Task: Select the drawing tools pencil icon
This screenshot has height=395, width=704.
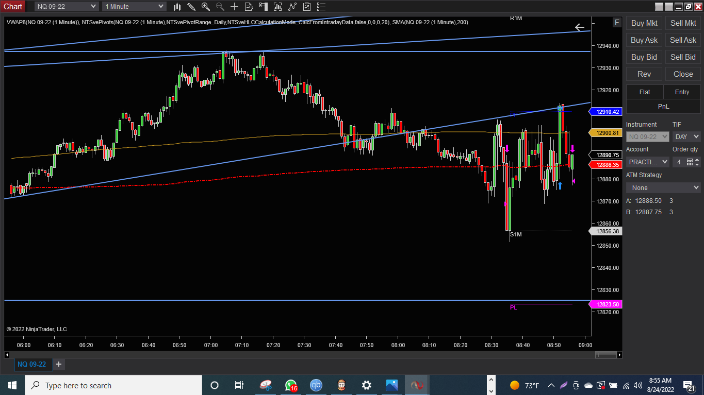Action: point(191,7)
